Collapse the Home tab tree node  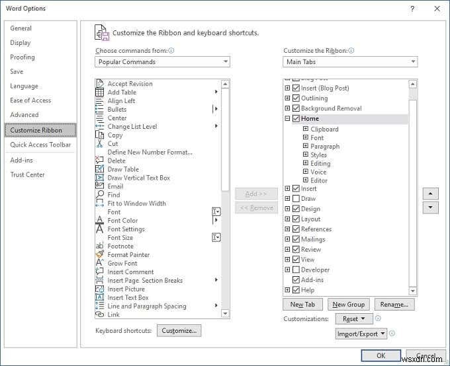coord(287,118)
